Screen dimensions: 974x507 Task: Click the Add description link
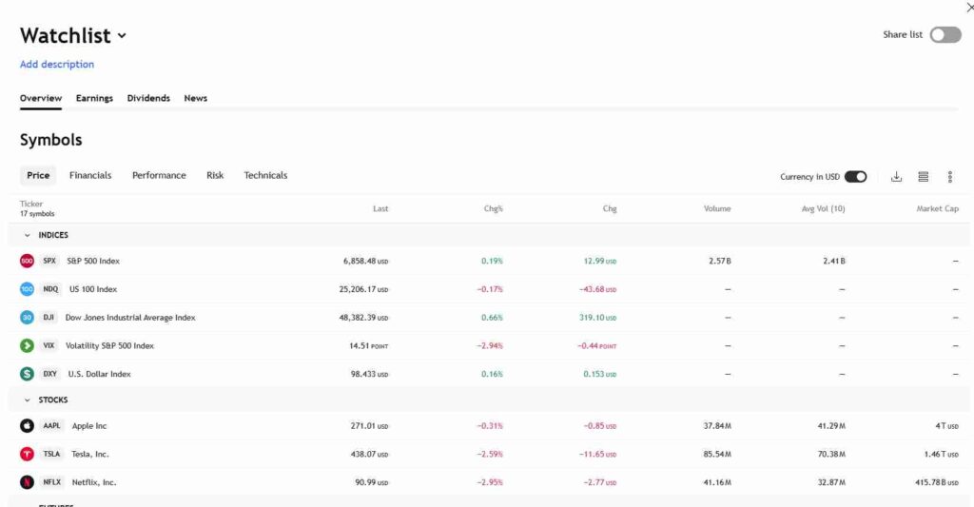pos(57,65)
